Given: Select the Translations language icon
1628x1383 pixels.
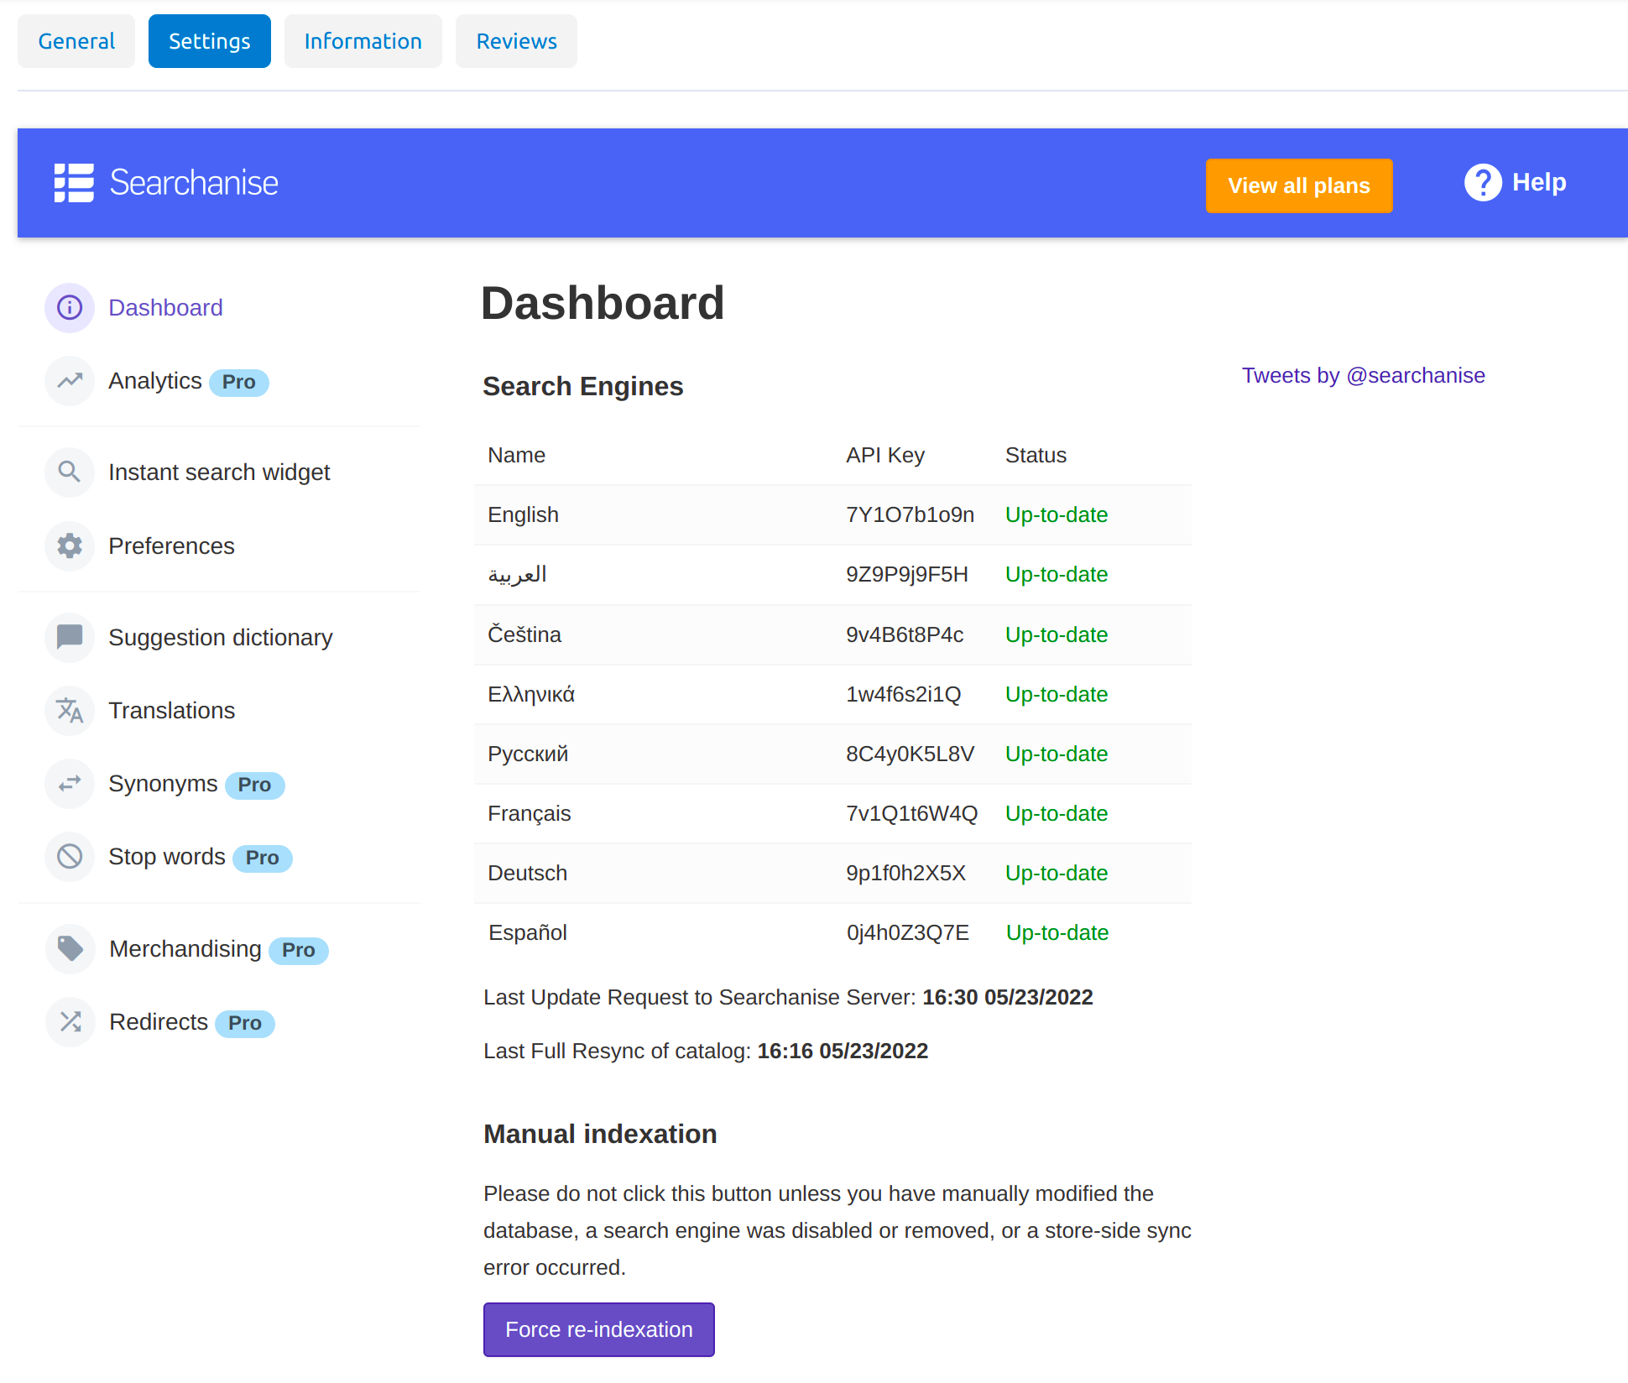Looking at the screenshot, I should coord(70,711).
